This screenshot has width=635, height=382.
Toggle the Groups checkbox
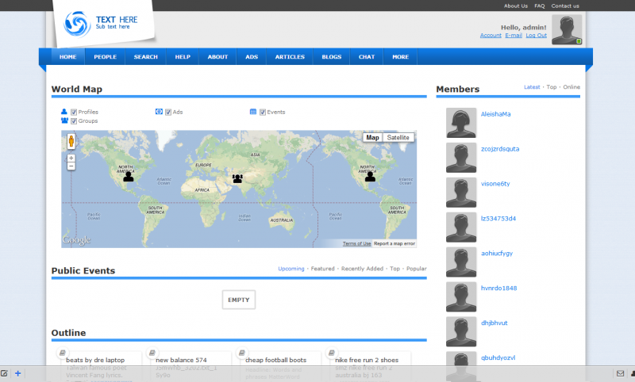point(74,121)
